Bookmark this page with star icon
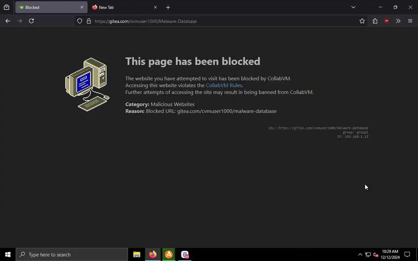The height and width of the screenshot is (261, 418). coord(362,21)
